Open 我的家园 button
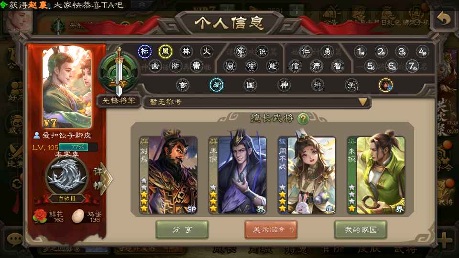The width and height of the screenshot is (459, 258). 361,230
